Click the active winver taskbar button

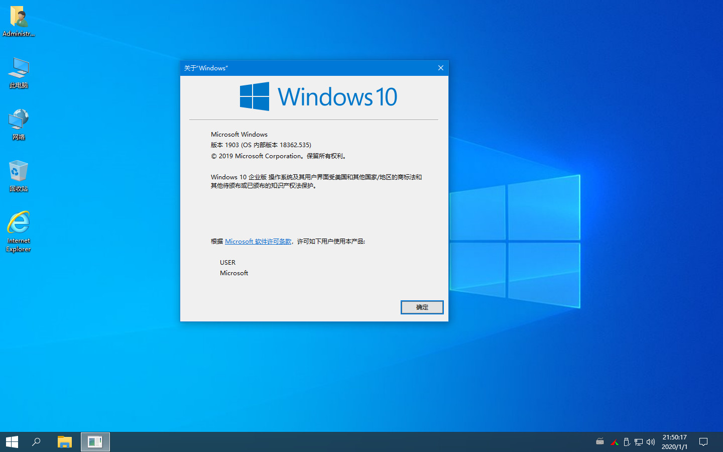point(95,442)
